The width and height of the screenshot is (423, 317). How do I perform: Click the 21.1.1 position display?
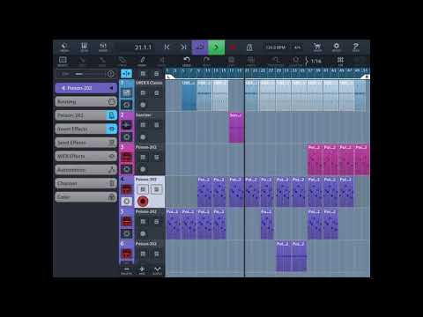point(143,48)
